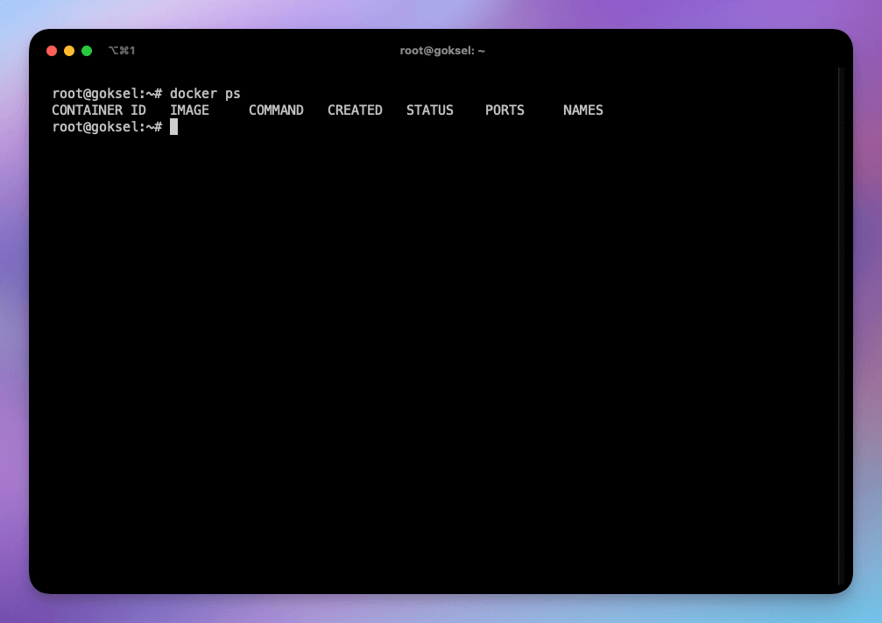Minimize terminal using yellow button
Viewport: 882px width, 623px height.
(69, 51)
